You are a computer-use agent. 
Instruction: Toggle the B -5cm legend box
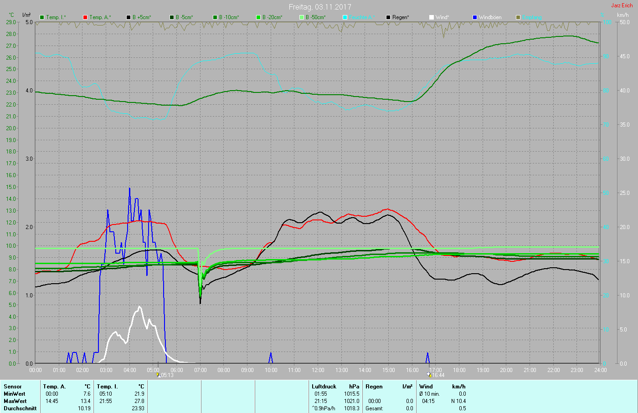tap(172, 17)
